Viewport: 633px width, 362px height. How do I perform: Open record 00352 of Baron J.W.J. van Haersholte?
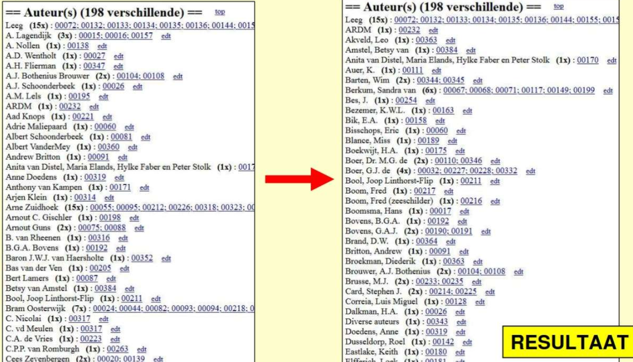[142, 258]
